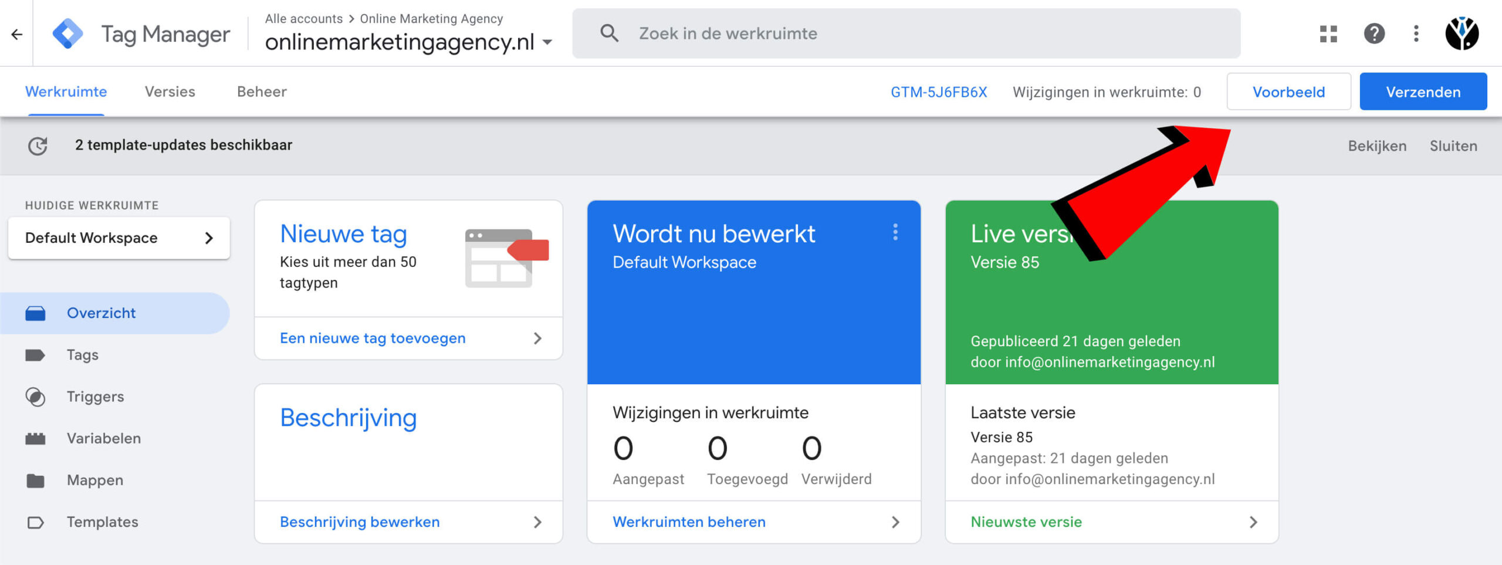This screenshot has height=565, width=1502.
Task: Click Versie 85 under Laatste versie
Action: coord(1001,437)
